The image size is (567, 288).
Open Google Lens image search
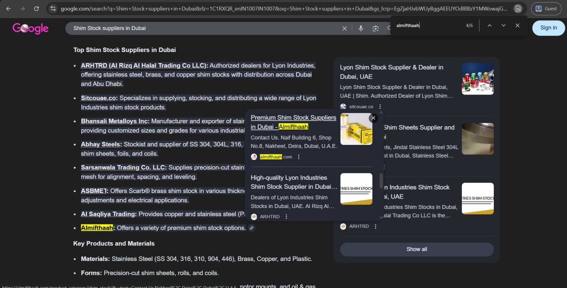[x=375, y=28]
